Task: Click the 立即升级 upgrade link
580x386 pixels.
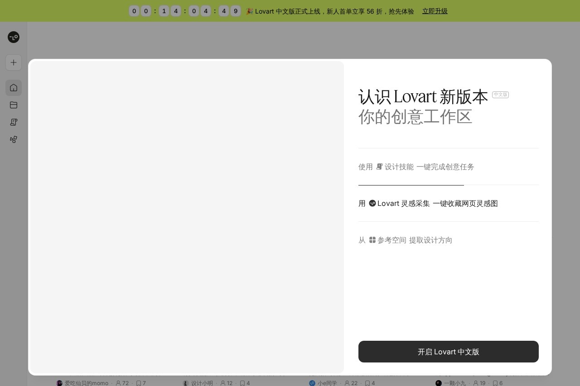Action: tap(435, 11)
